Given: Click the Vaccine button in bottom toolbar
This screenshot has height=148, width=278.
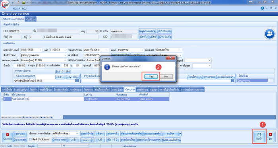Looking at the screenshot, I should 131,134.
